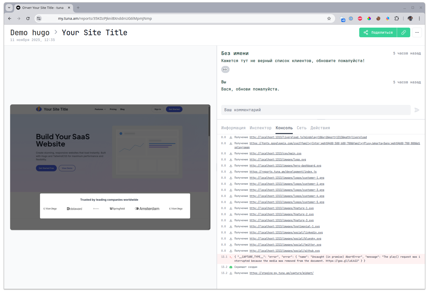Click the site information icon in address bar
Image resolution: width=429 pixels, height=297 pixels.
(x=39, y=18)
